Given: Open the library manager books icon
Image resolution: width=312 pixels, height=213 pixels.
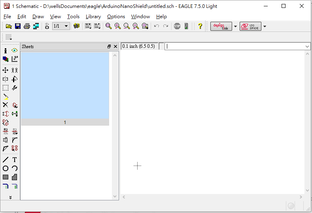Looking at the screenshot, I should [77, 26].
